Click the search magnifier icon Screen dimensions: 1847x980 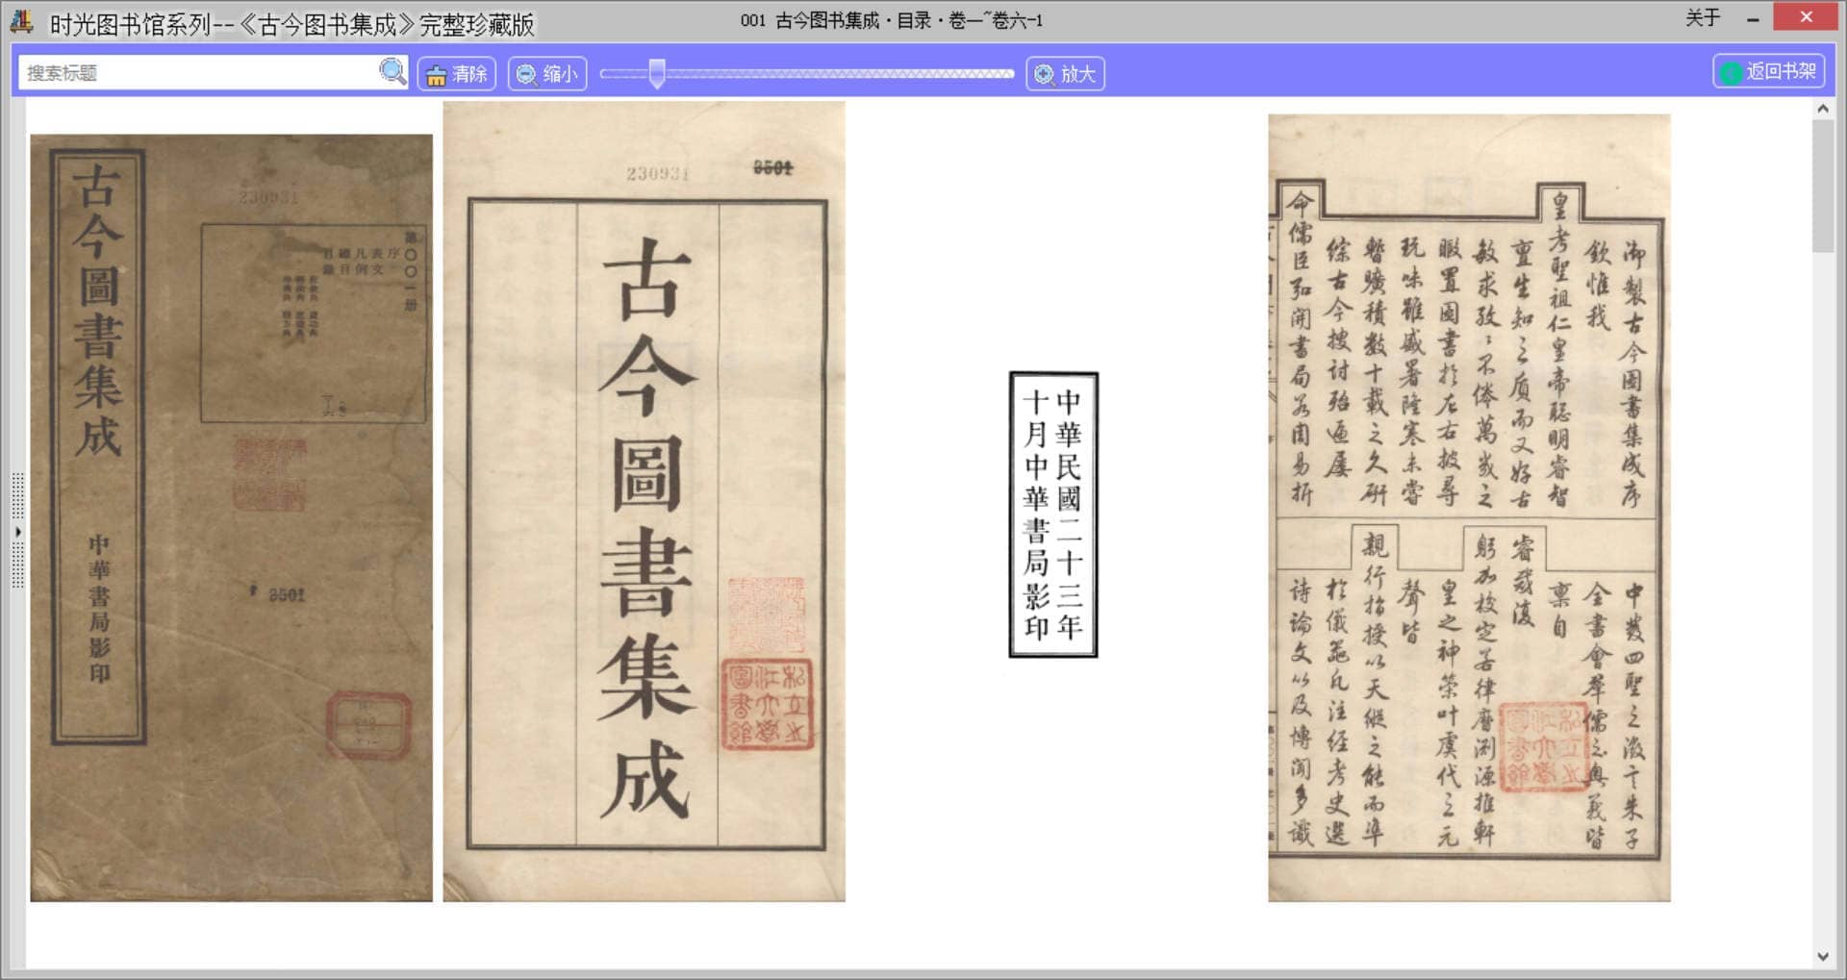(x=392, y=72)
